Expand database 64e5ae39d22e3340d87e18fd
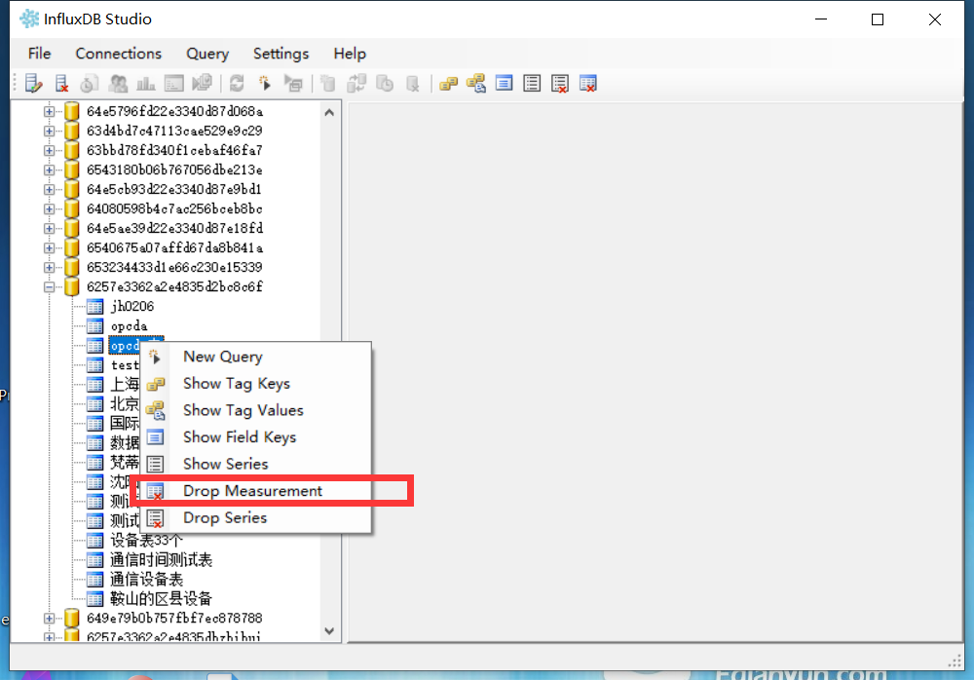The width and height of the screenshot is (974, 680). [49, 228]
